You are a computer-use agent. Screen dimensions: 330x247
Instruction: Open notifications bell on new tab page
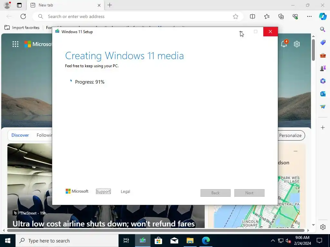tap(284, 43)
